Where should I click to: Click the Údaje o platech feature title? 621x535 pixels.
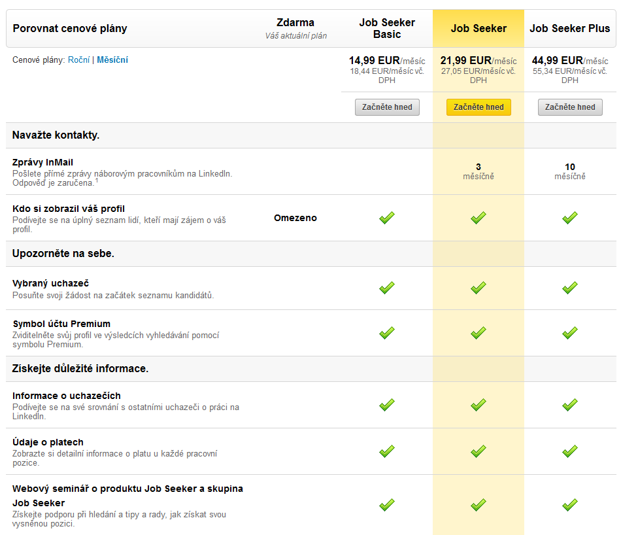coord(48,442)
